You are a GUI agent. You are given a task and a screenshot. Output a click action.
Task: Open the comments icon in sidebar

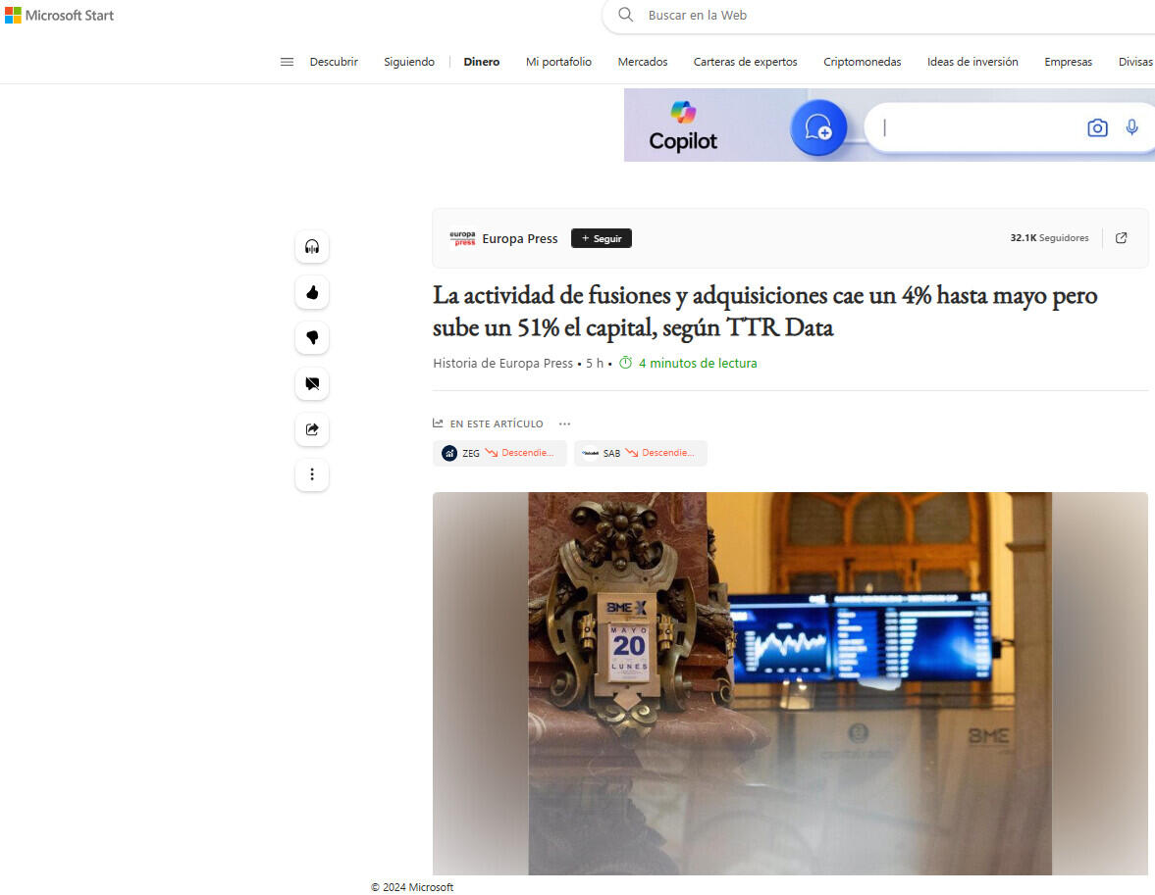pyautogui.click(x=312, y=383)
